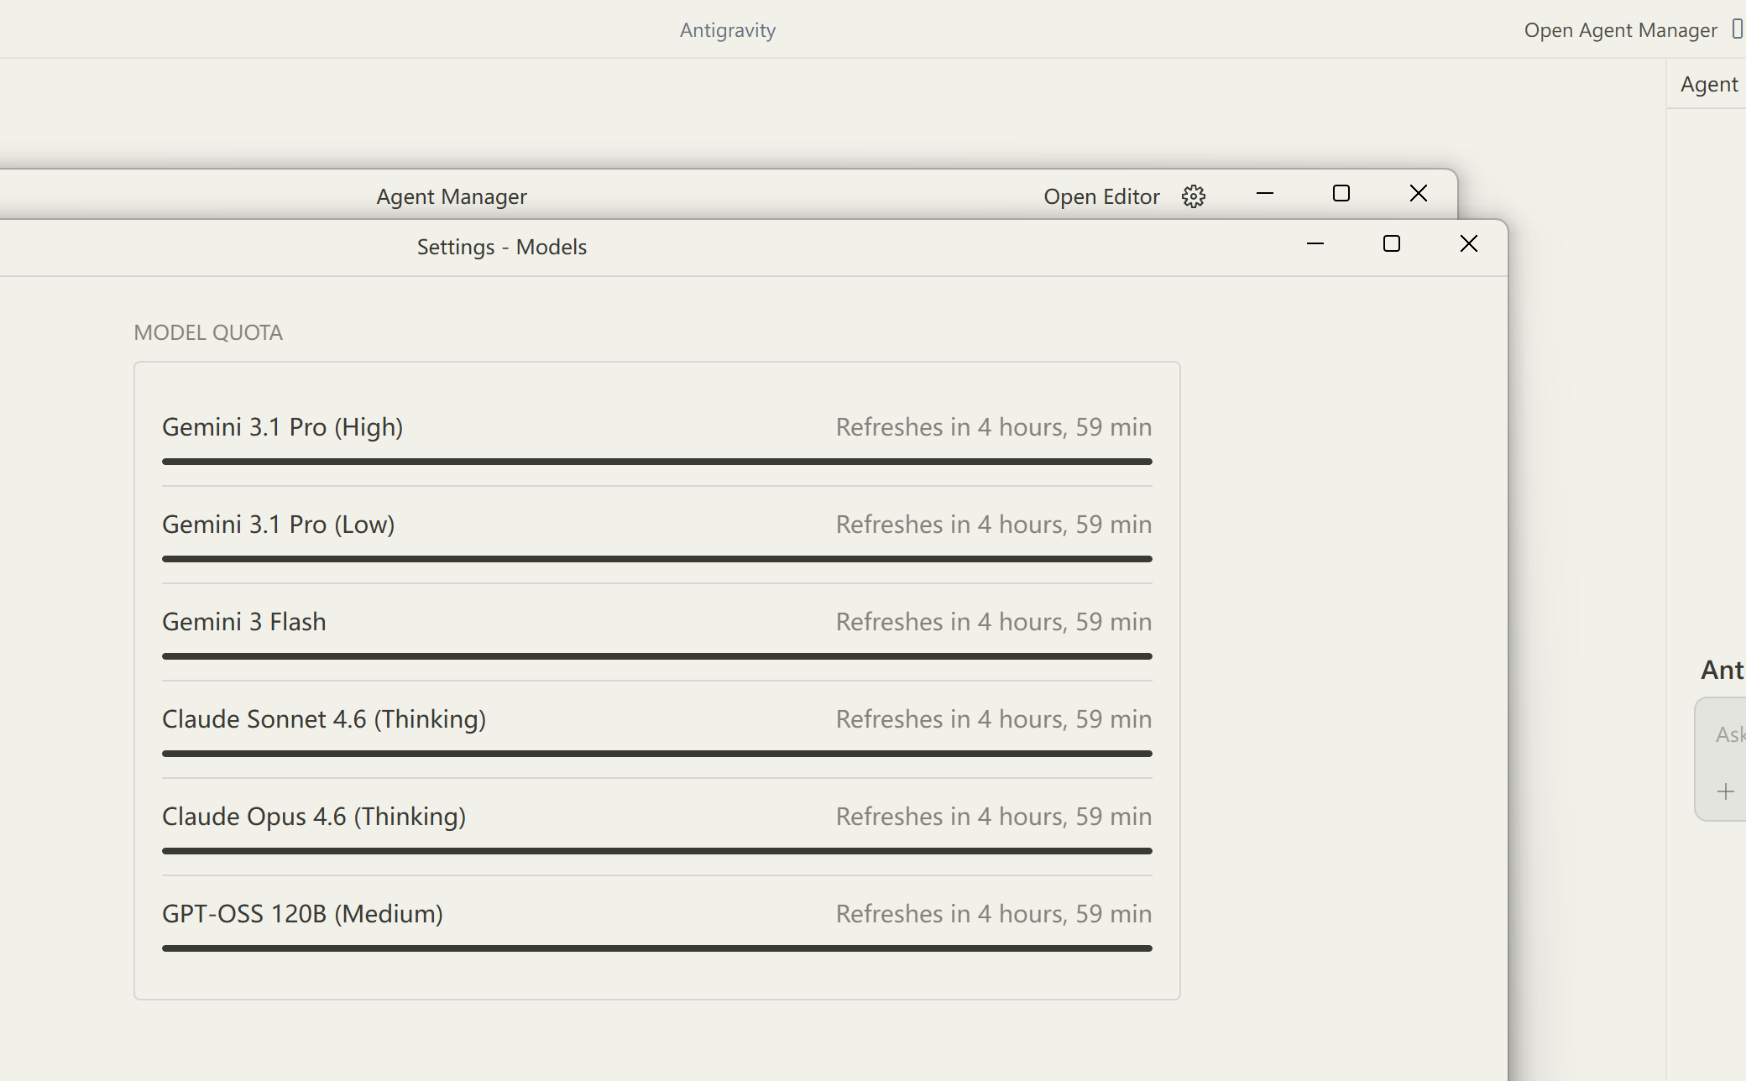1746x1081 pixels.
Task: Click the plus icon below Ask field
Action: [x=1725, y=791]
